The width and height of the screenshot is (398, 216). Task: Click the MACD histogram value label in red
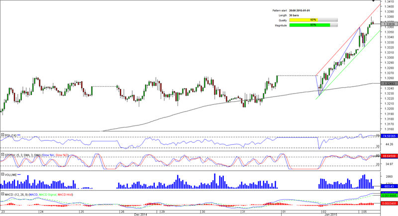tap(388, 204)
